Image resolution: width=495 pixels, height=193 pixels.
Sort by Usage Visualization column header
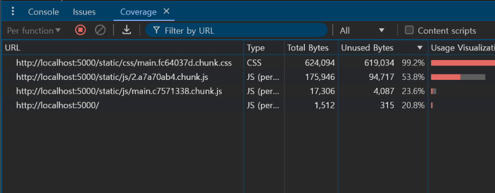point(462,48)
